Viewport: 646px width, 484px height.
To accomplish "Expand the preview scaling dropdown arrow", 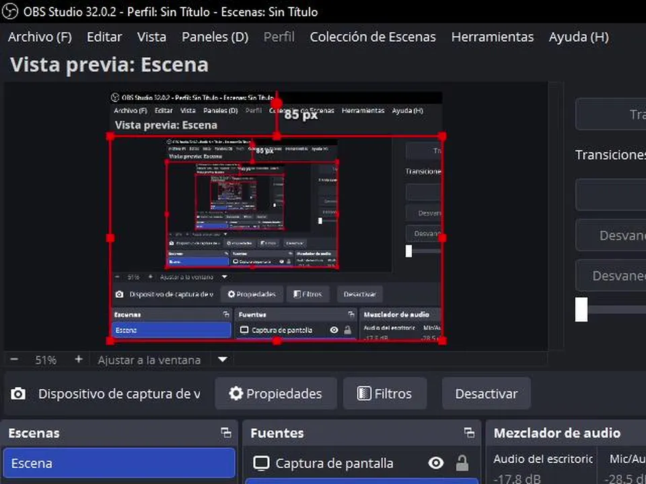I will pyautogui.click(x=223, y=360).
